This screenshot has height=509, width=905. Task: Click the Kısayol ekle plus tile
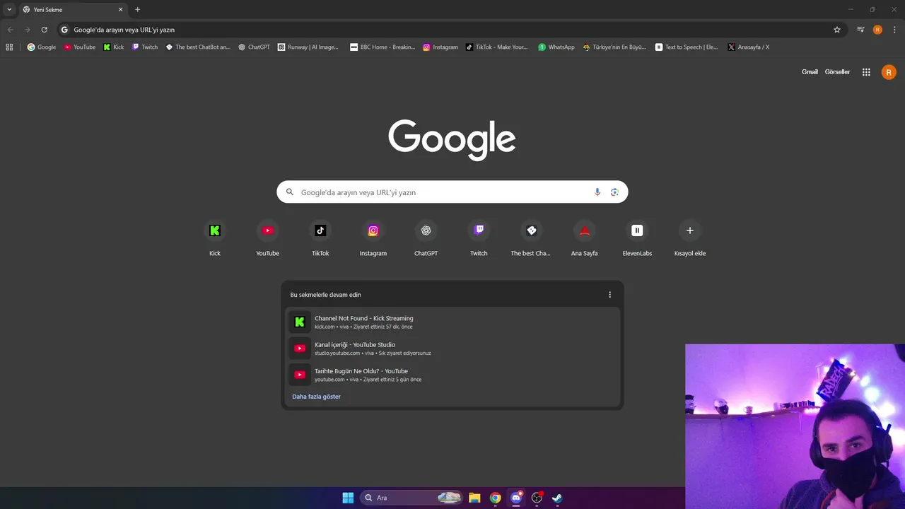pos(690,239)
